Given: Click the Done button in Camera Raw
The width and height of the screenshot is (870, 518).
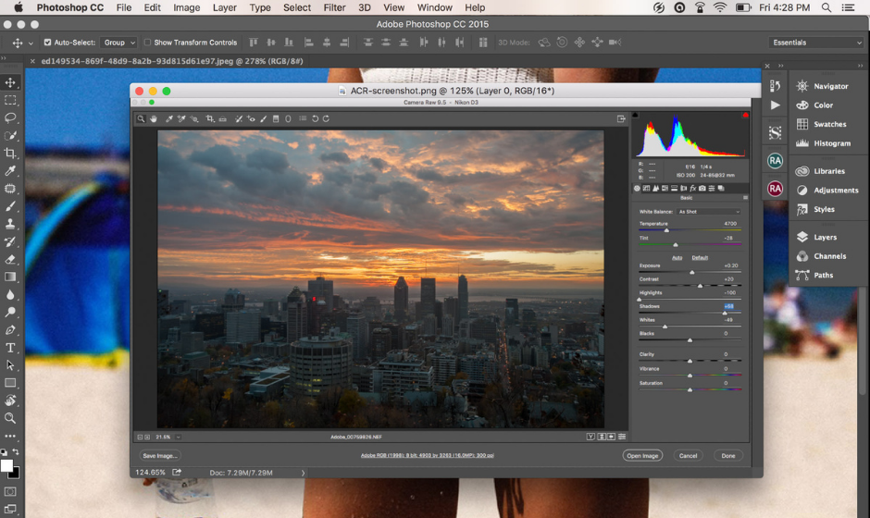Looking at the screenshot, I should point(728,456).
